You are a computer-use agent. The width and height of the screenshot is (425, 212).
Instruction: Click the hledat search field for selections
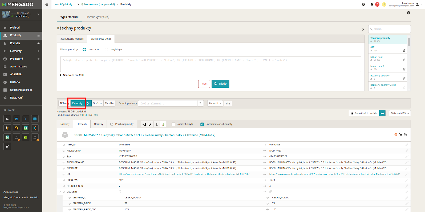389,29
